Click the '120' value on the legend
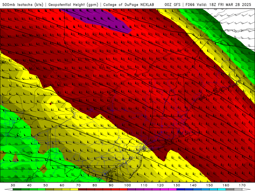255x191 pixels. tap(160, 185)
